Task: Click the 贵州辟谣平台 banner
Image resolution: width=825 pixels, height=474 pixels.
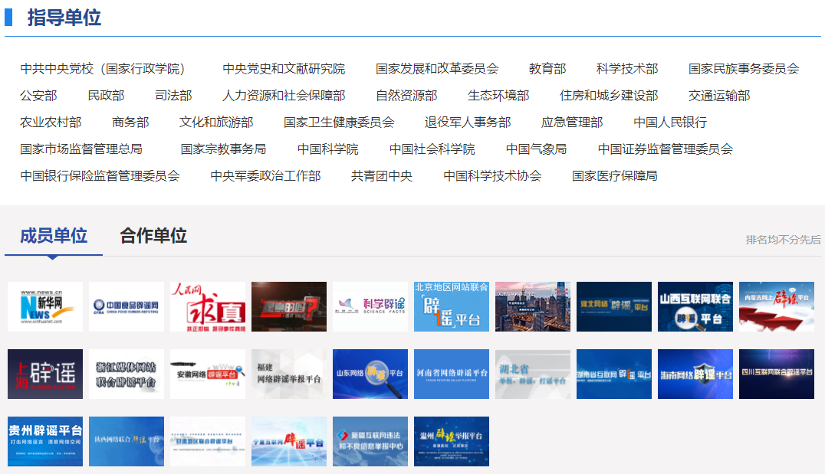Action: [x=45, y=441]
